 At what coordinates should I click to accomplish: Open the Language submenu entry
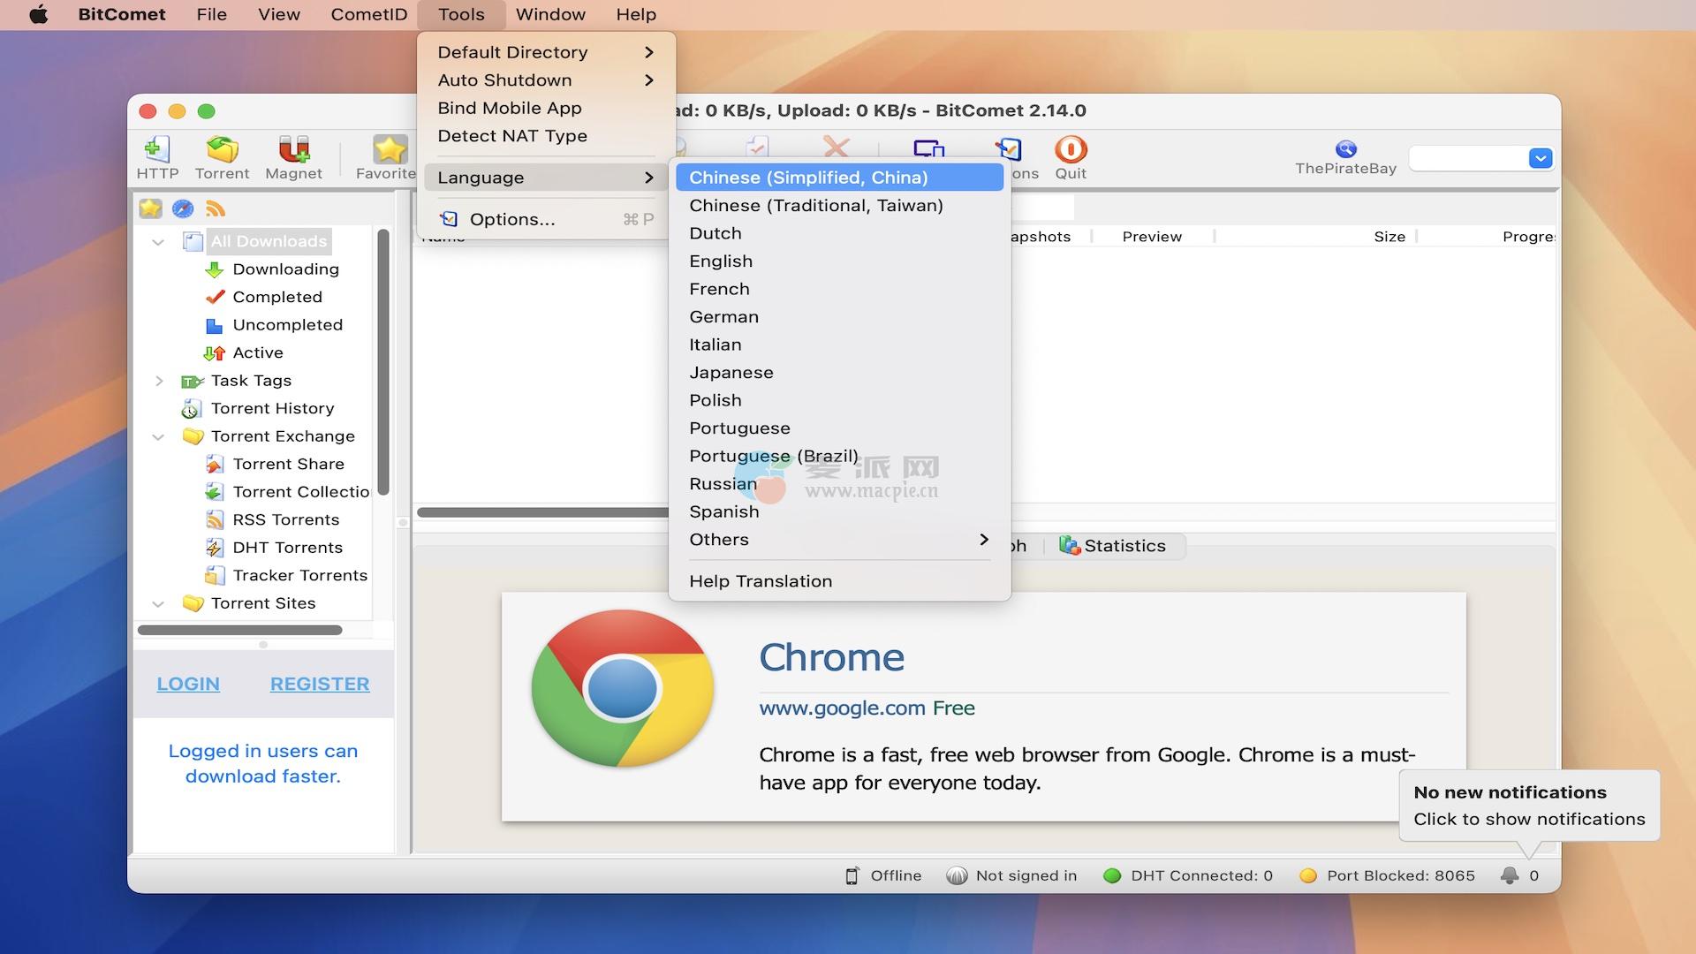(546, 178)
